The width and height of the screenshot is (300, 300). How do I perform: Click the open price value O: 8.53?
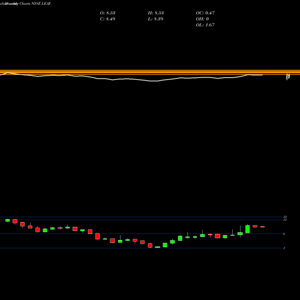pyautogui.click(x=107, y=13)
